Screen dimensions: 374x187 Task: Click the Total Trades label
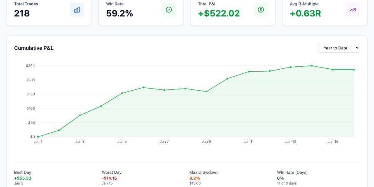pos(26,4)
